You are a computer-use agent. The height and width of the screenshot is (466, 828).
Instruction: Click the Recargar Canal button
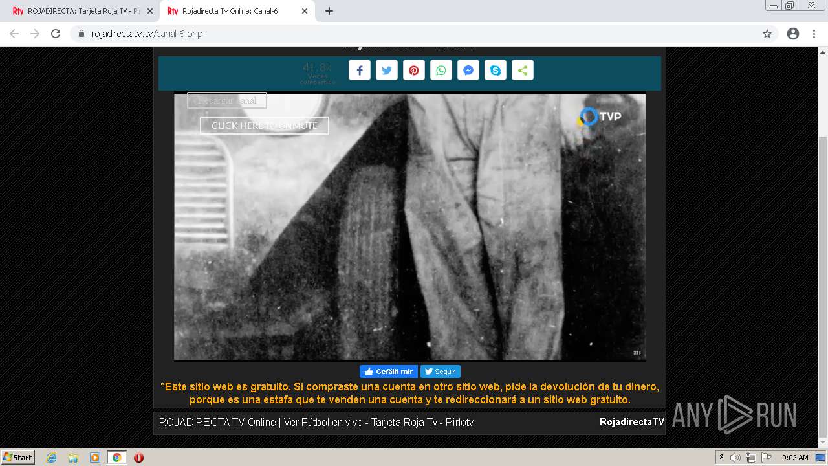tap(227, 100)
